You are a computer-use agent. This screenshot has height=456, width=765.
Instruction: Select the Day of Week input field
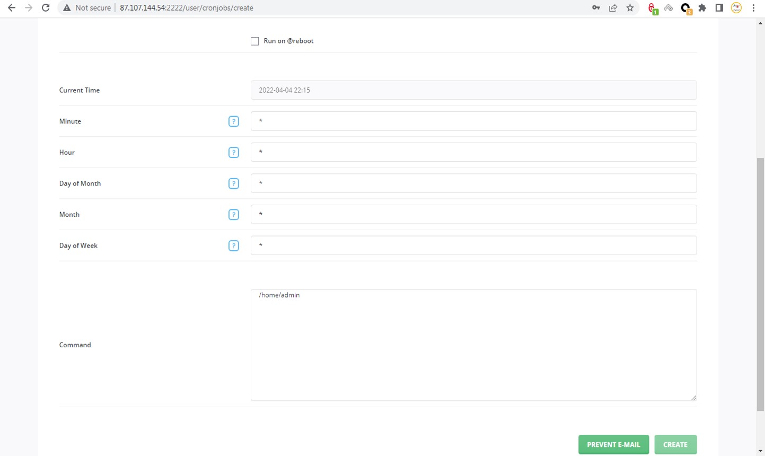click(473, 245)
